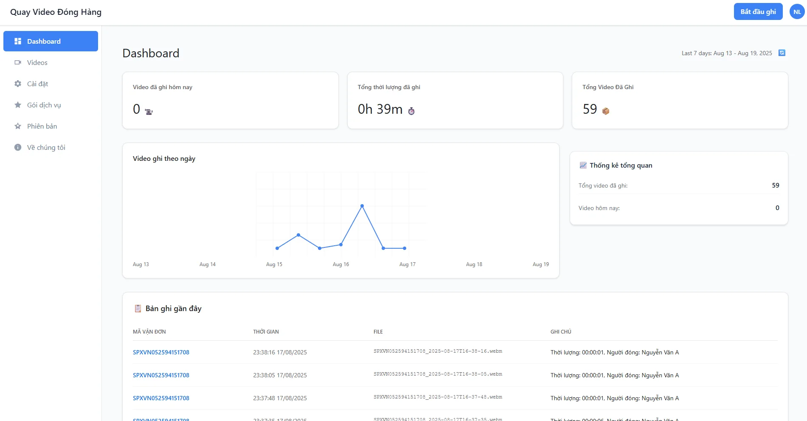Viewport: 807px width, 421px height.
Task: Click the note text in the 23:37:48 row
Action: point(615,398)
